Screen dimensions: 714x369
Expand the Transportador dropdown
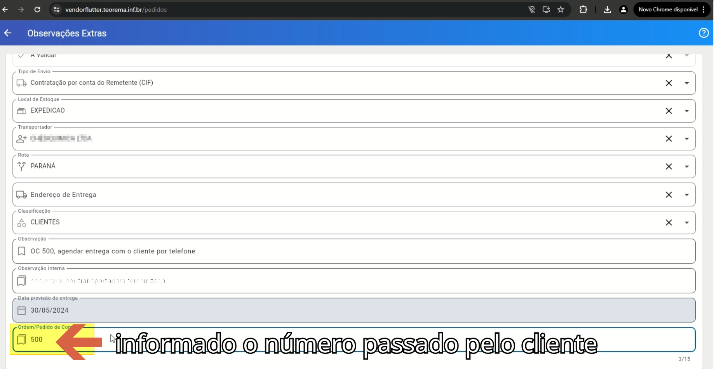[x=687, y=139]
